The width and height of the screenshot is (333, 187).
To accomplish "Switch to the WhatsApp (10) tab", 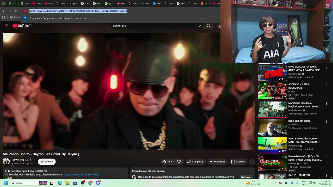I will 109,4.
